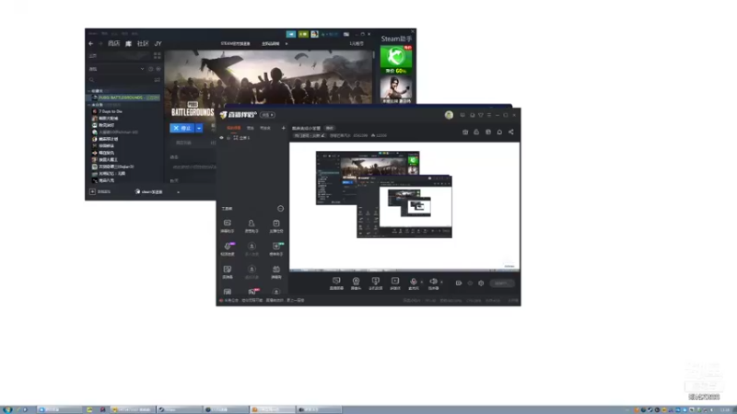Image resolution: width=737 pixels, height=414 pixels.
Task: Click the woman character ad in Steam助手 panel
Action: coord(396,89)
